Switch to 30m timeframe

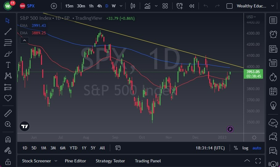click(81, 6)
